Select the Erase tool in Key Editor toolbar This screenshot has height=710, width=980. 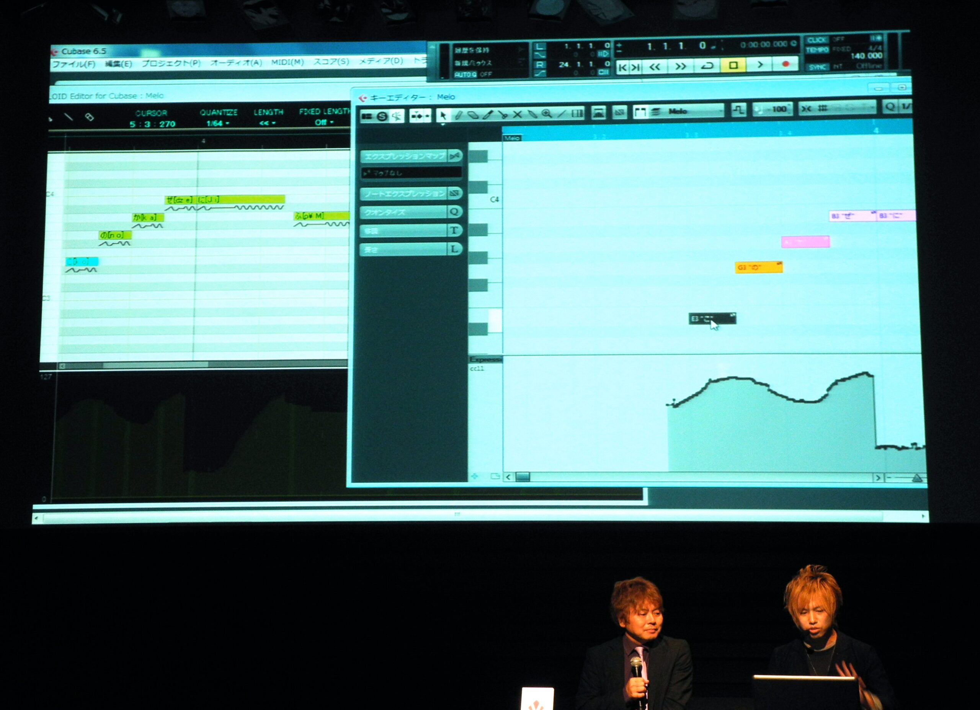click(473, 115)
